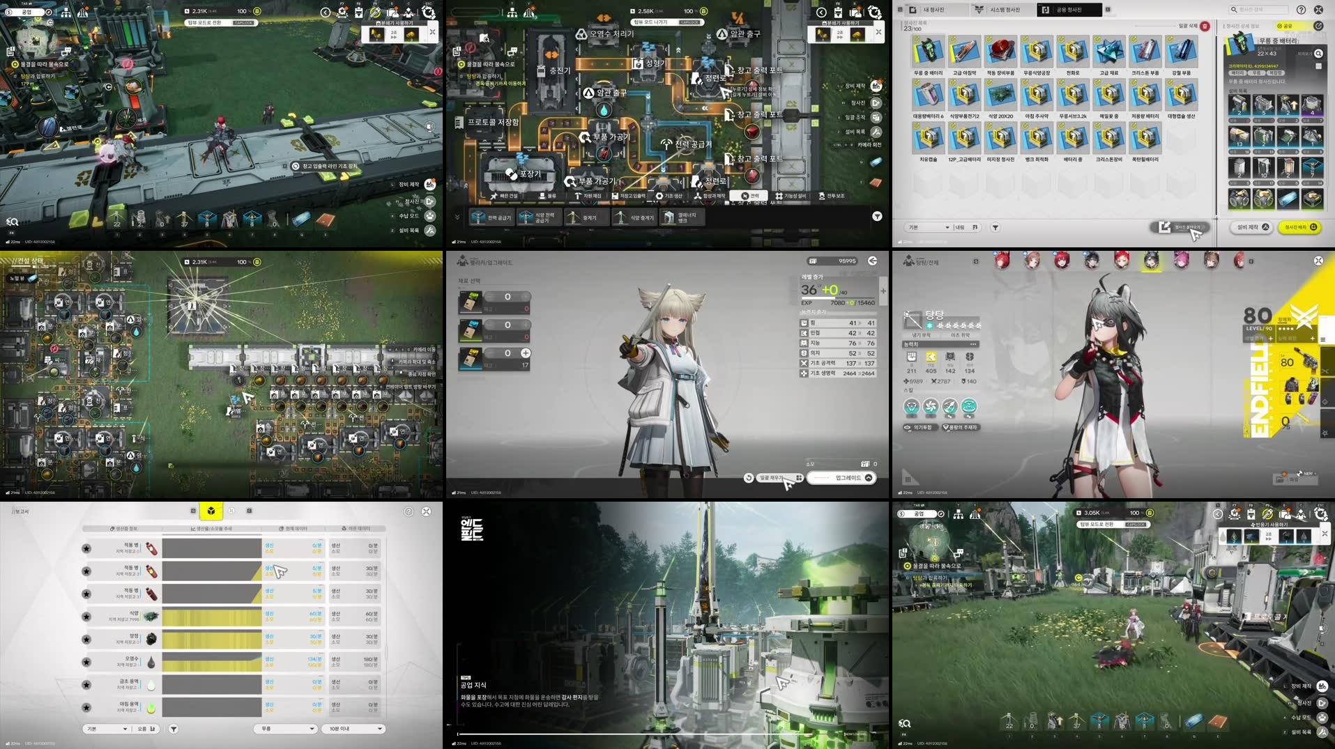Favorite the 아침 용액 row star
Image resolution: width=1335 pixels, height=749 pixels.
86,707
